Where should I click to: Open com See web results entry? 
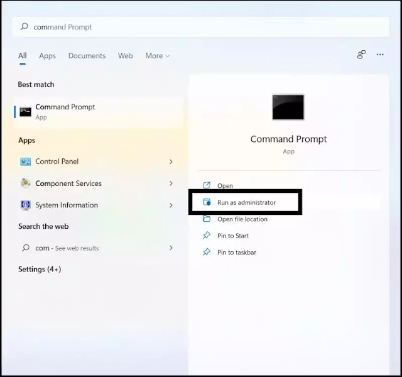tap(97, 248)
